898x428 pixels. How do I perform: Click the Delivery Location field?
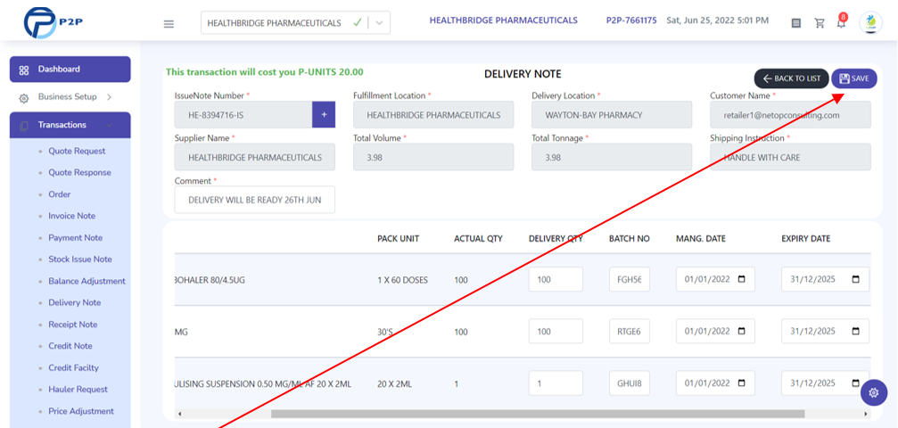[612, 115]
